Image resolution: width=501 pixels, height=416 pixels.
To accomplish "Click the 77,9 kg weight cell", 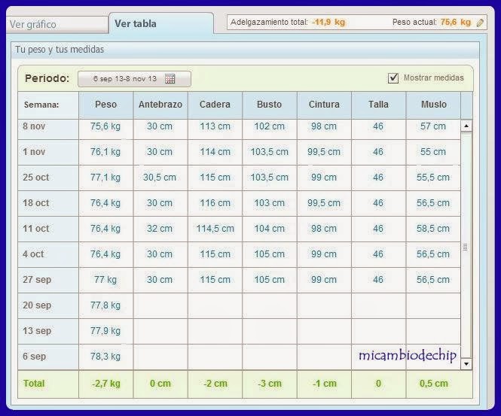I will (105, 330).
